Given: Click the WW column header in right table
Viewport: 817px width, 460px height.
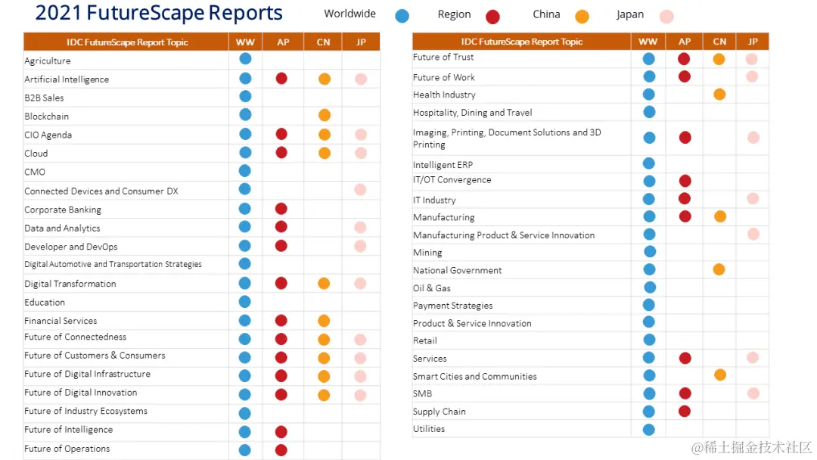Looking at the screenshot, I should click(x=648, y=42).
